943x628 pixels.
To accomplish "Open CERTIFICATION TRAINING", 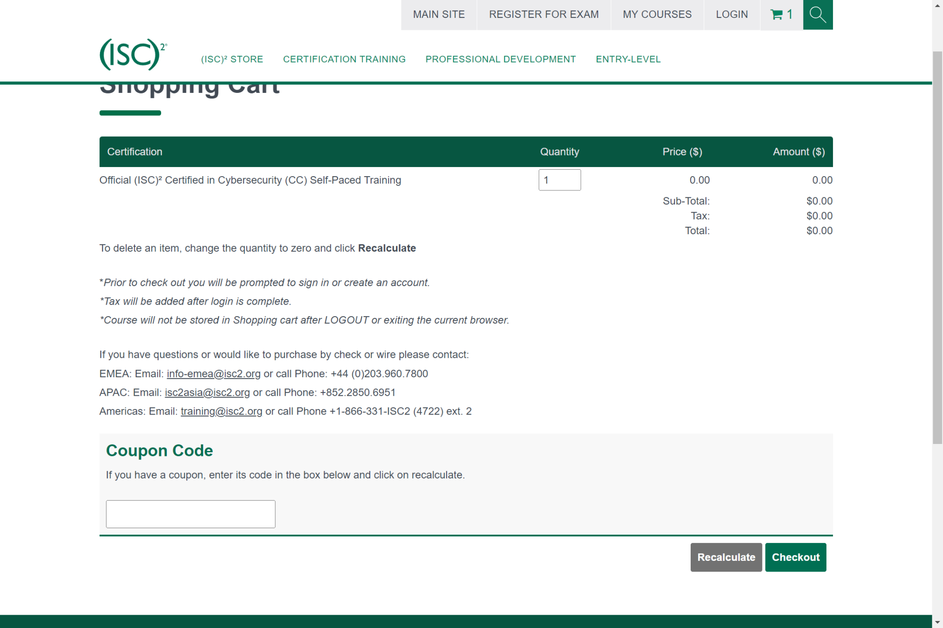I will 344,59.
